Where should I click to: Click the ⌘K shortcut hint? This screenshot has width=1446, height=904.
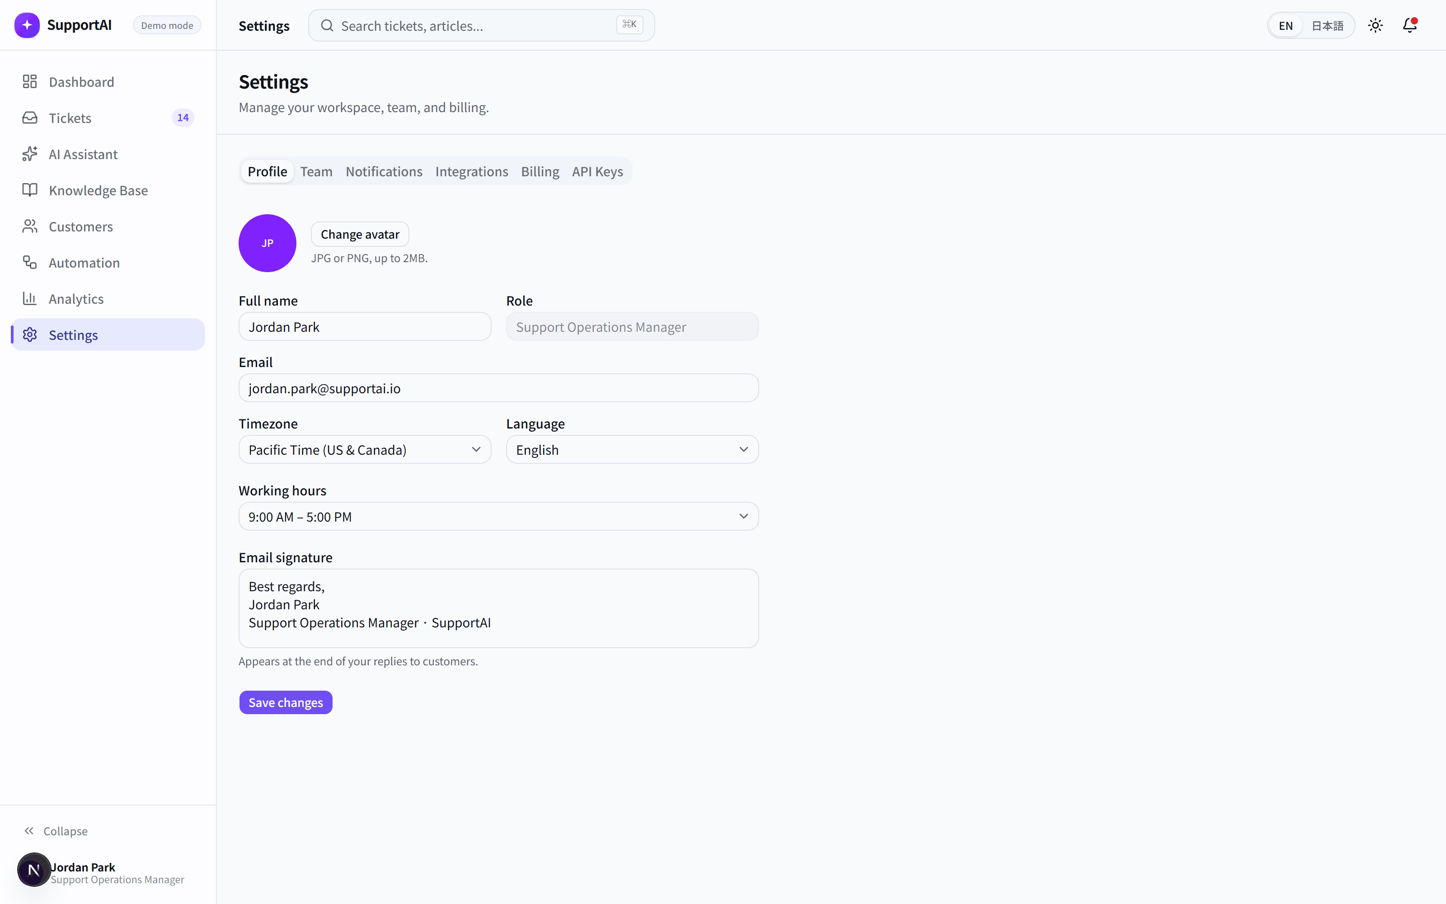(629, 24)
